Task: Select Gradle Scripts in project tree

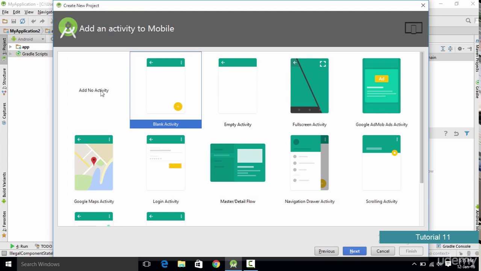Action: 32,54
